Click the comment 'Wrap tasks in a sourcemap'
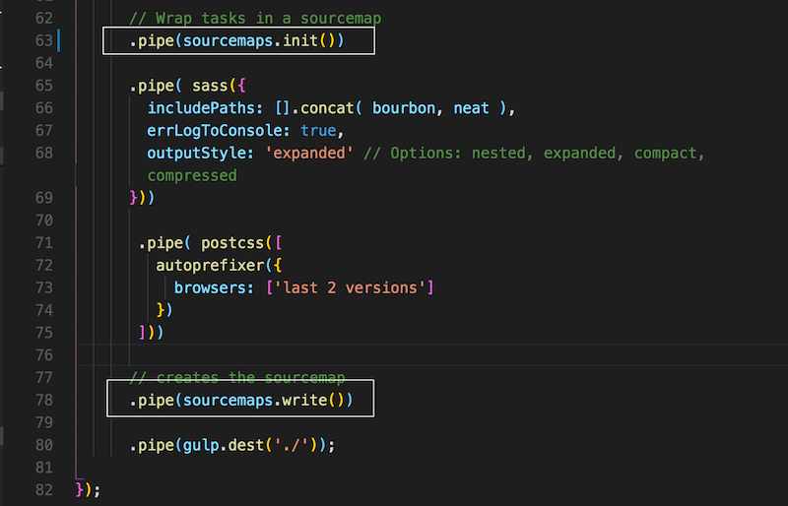Viewport: 788px width, 506px height. click(255, 19)
